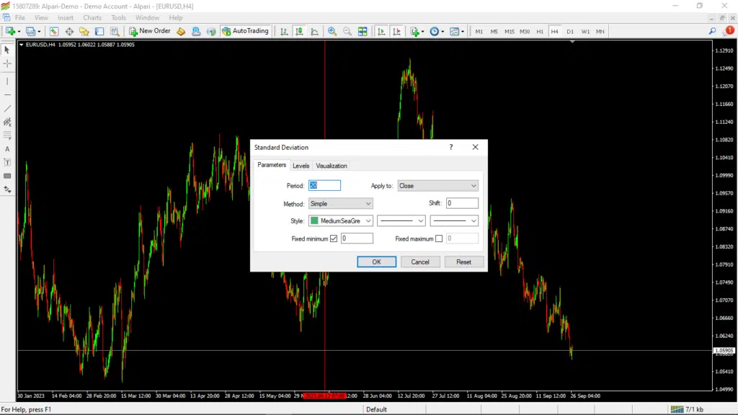This screenshot has height=415, width=738.
Task: Switch to the Levels tab
Action: click(x=301, y=166)
